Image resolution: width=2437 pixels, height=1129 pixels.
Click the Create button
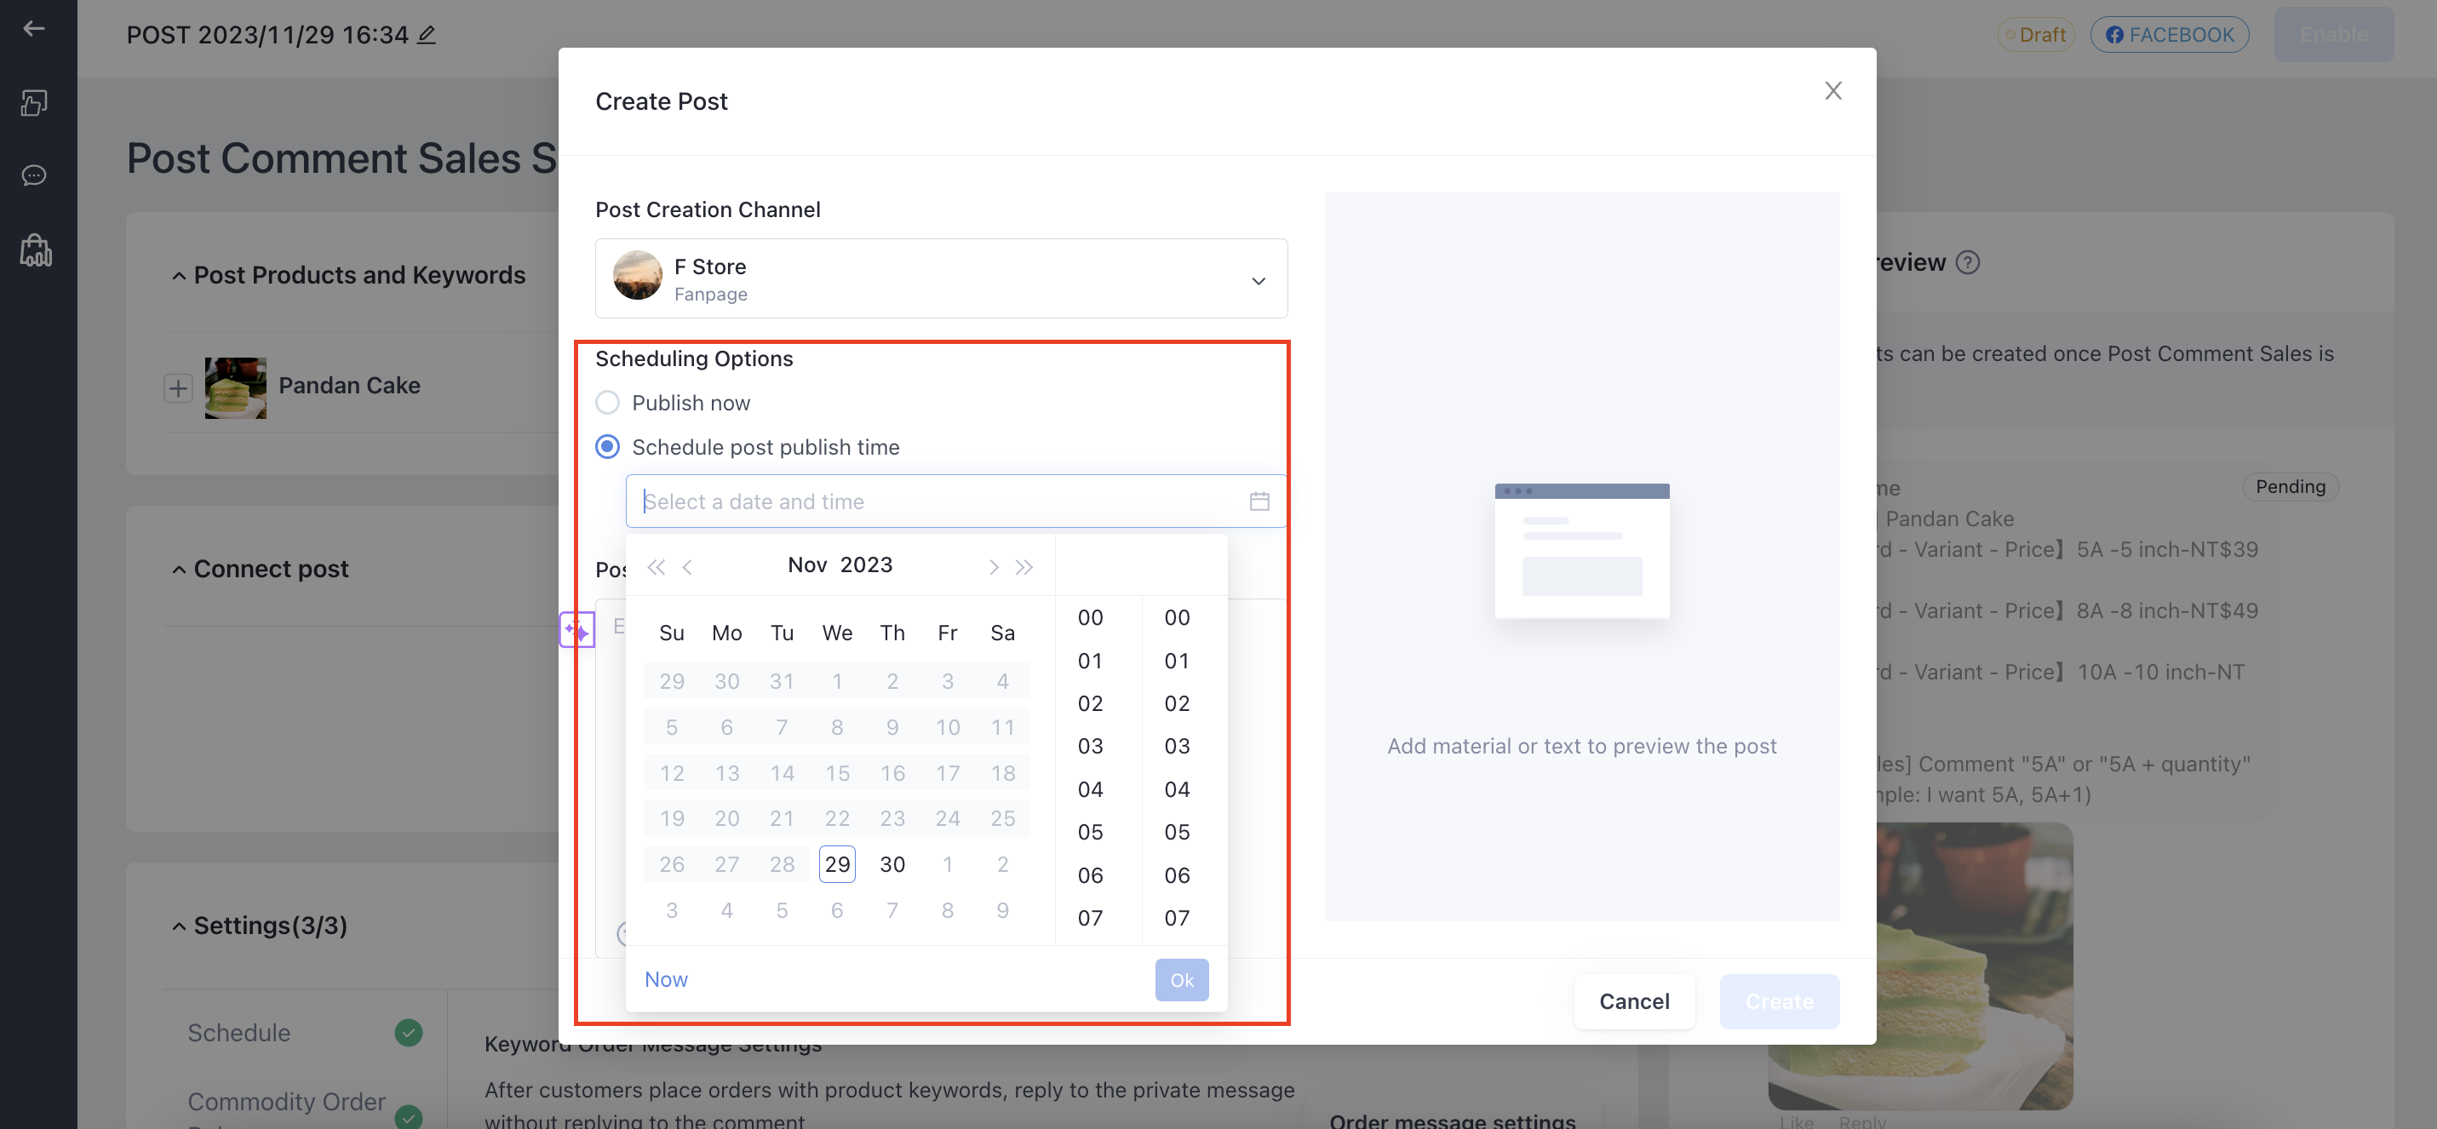pyautogui.click(x=1779, y=1000)
